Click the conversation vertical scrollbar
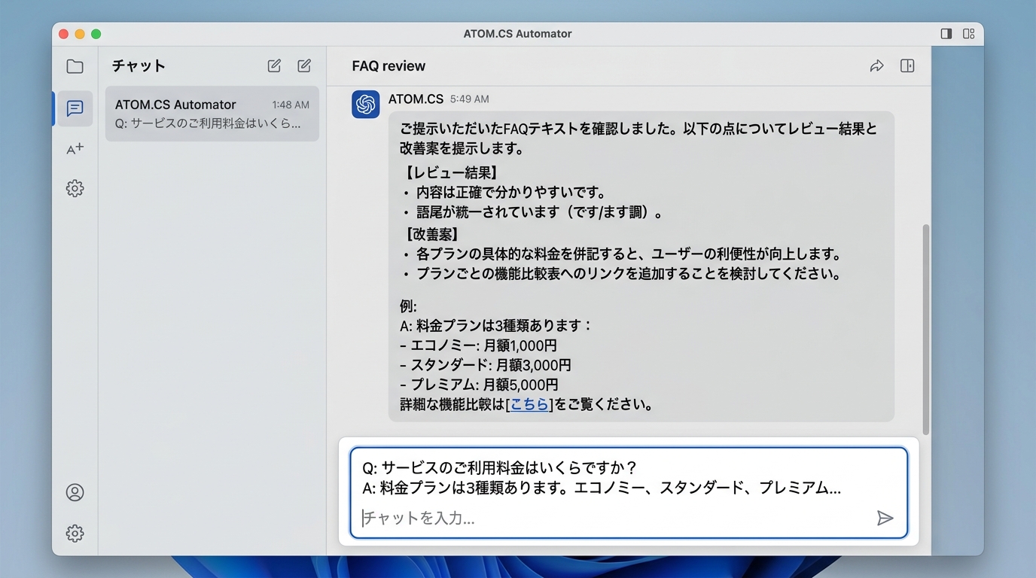Image resolution: width=1036 pixels, height=578 pixels. [925, 328]
